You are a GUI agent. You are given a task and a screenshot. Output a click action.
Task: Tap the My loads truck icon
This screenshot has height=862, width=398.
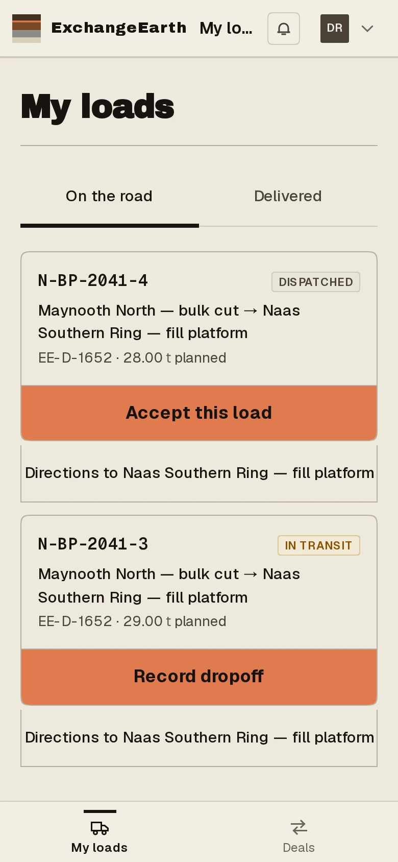(x=99, y=828)
